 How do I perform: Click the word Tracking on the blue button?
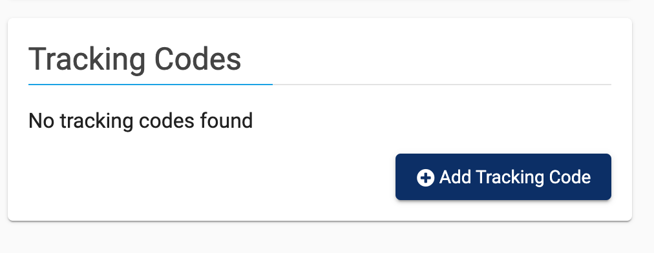click(510, 177)
